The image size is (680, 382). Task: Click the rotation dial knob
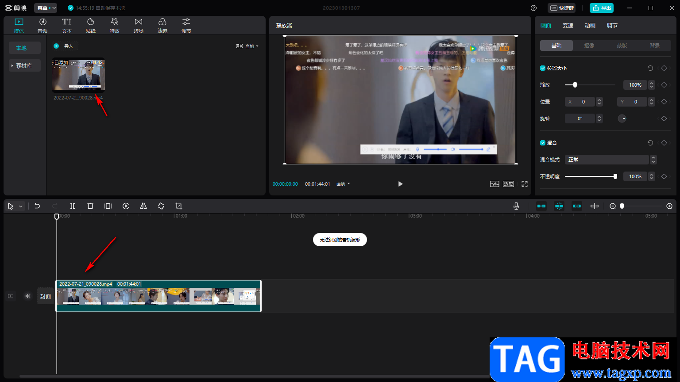[x=622, y=118]
